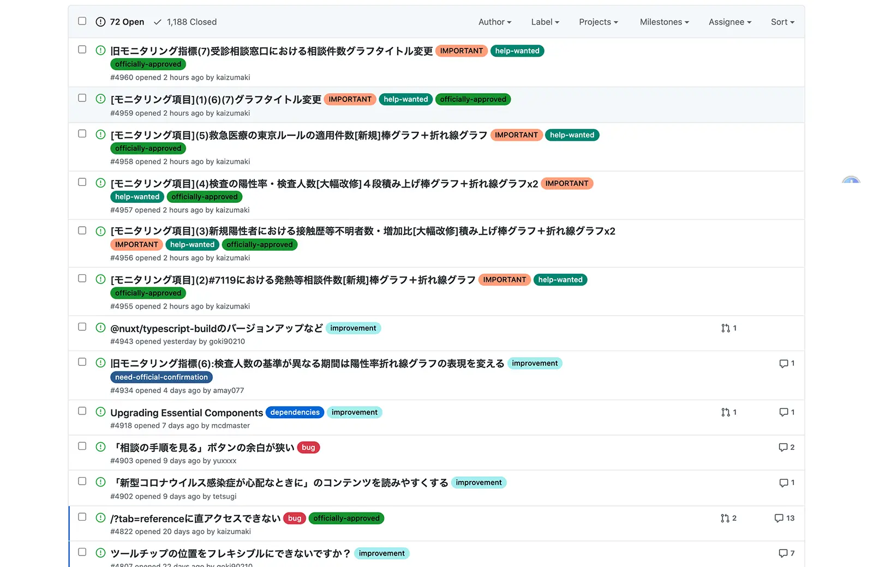Click open-issue icon of issue #4902
Viewport: 873px width, 567px height.
click(100, 482)
